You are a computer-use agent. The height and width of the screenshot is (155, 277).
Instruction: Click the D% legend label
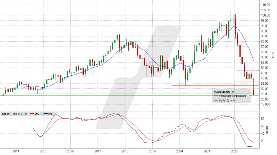(37, 114)
